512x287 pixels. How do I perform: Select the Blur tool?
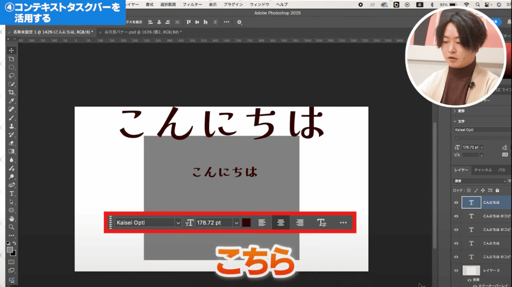[x=11, y=160]
